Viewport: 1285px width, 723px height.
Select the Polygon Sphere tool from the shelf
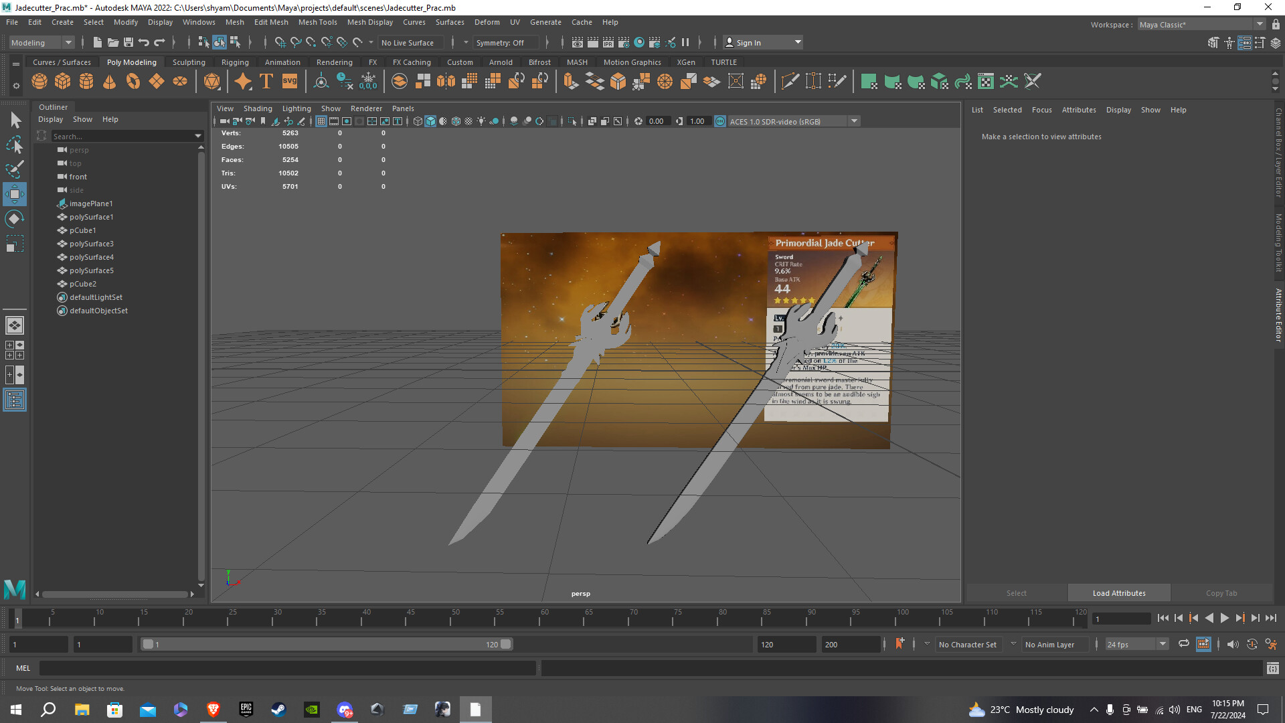39,81
